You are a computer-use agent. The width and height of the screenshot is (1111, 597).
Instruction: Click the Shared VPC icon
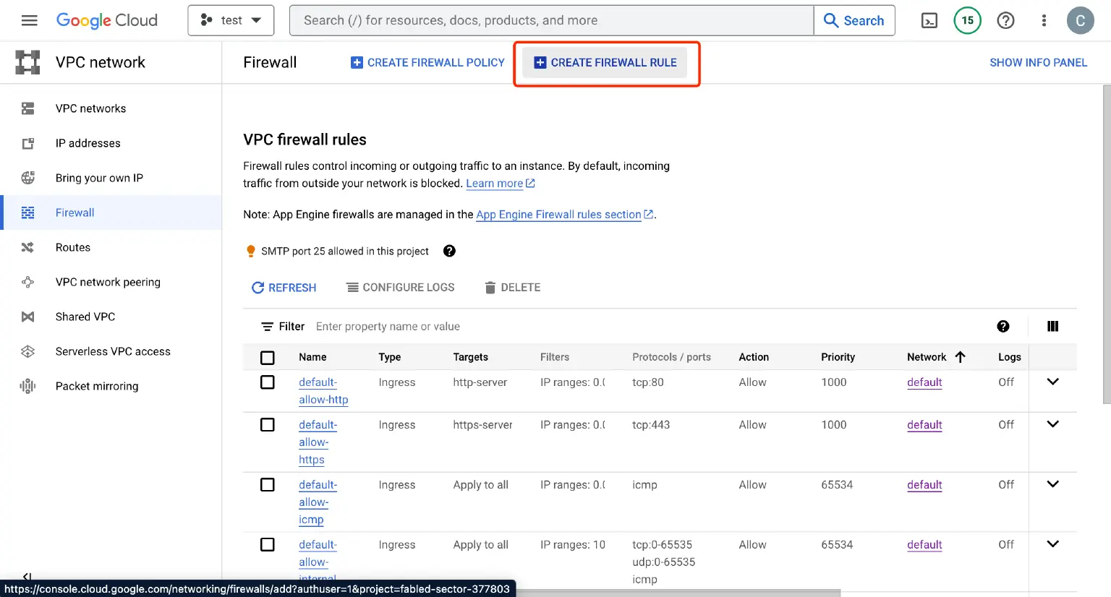click(x=27, y=317)
